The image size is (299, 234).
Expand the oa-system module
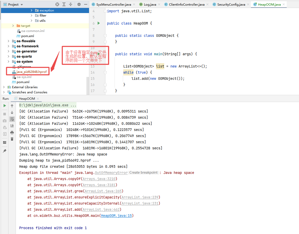(x=8, y=61)
